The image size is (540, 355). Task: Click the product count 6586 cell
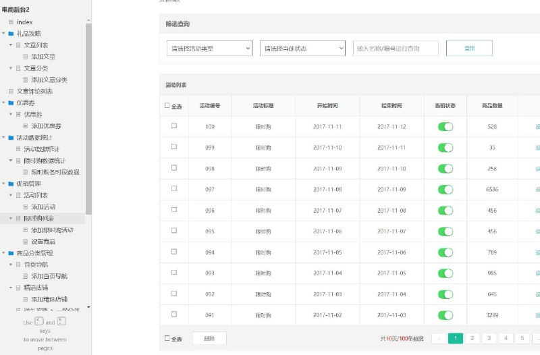pyautogui.click(x=492, y=190)
